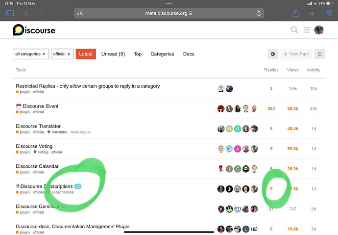Click the 48.4k views value
Viewport: 338px width, 235px height.
tap(293, 129)
